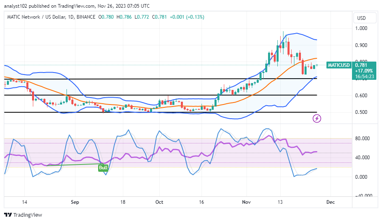This screenshot has width=382, height=222.
Task: Click the Oct date on time axis
Action: click(x=159, y=202)
